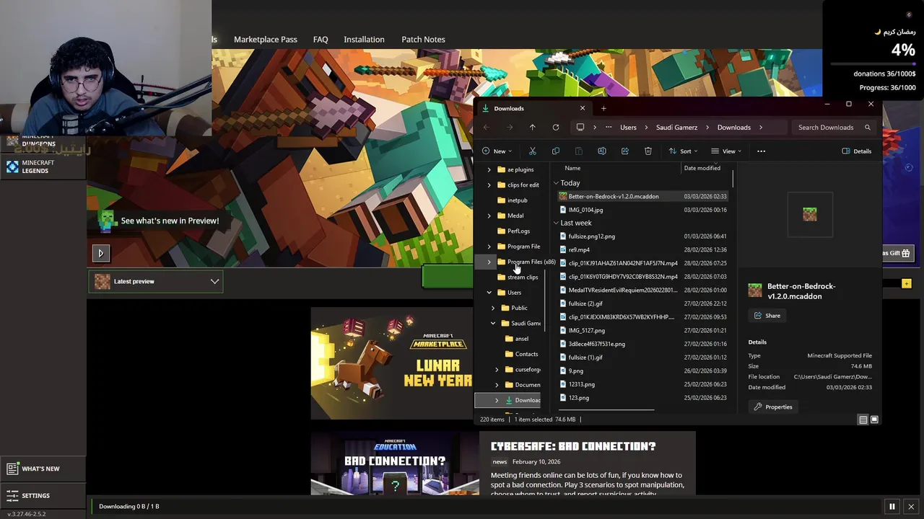Open What's New in the launcher sidebar

point(42,469)
